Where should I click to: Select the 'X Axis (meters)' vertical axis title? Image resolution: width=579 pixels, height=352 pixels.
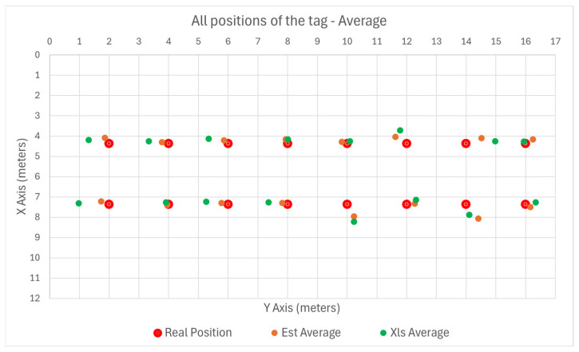22,176
